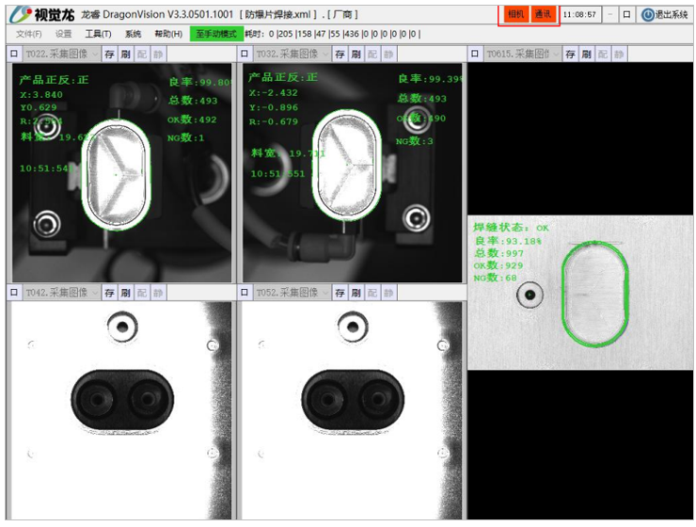Open the 系统 menu

coord(133,34)
